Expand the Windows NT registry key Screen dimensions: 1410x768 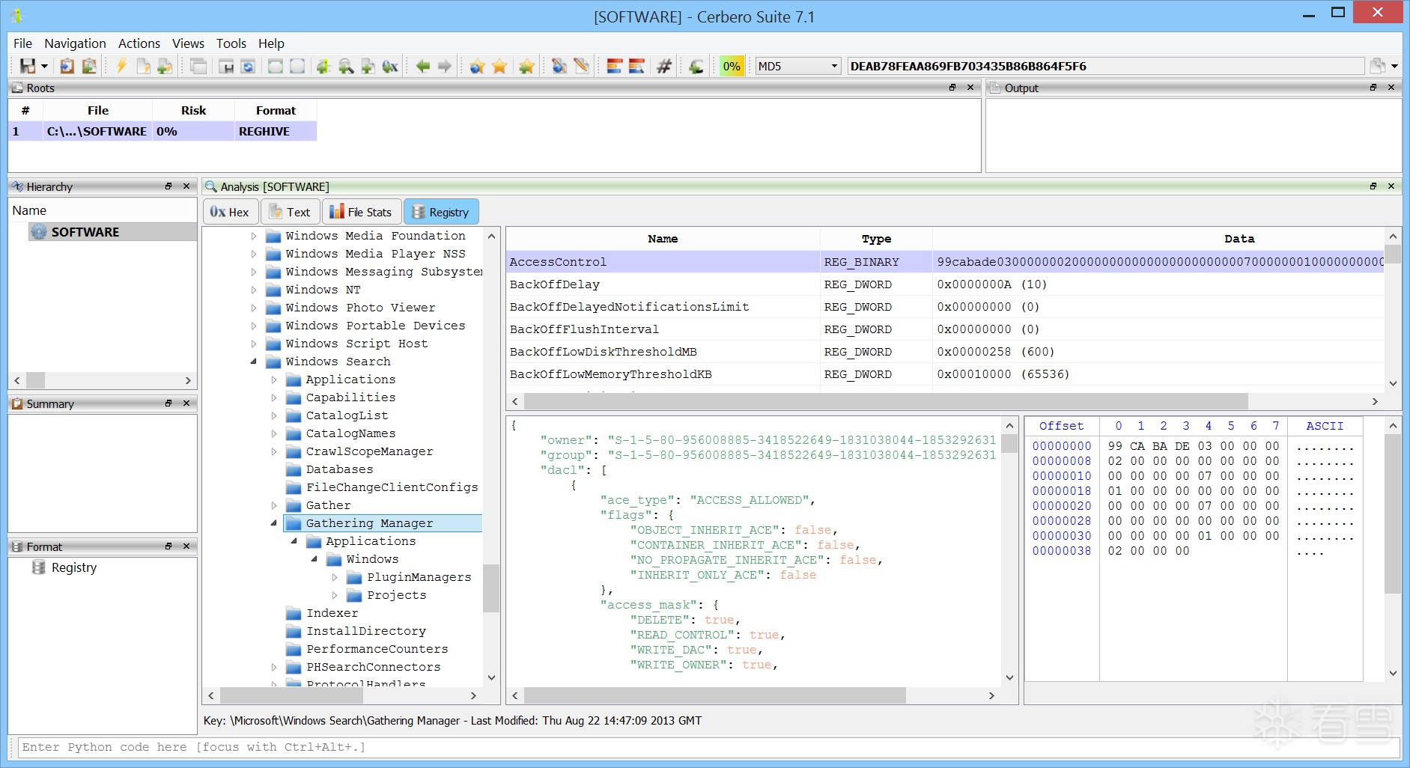[x=254, y=290]
